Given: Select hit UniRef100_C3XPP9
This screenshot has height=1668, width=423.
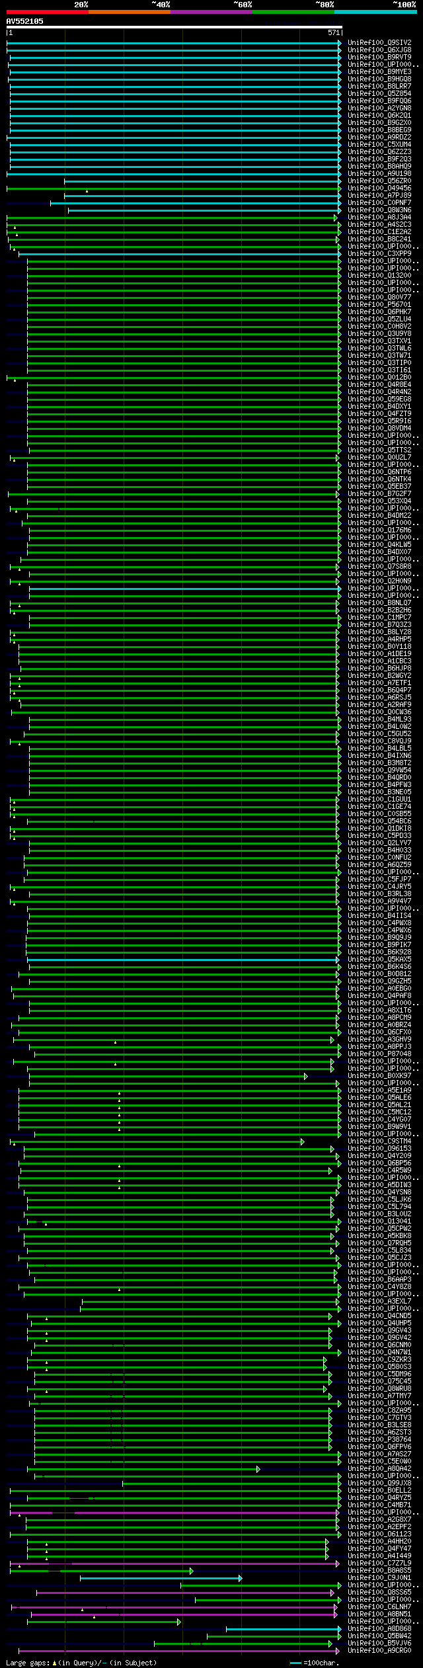Looking at the screenshot, I should point(379,253).
